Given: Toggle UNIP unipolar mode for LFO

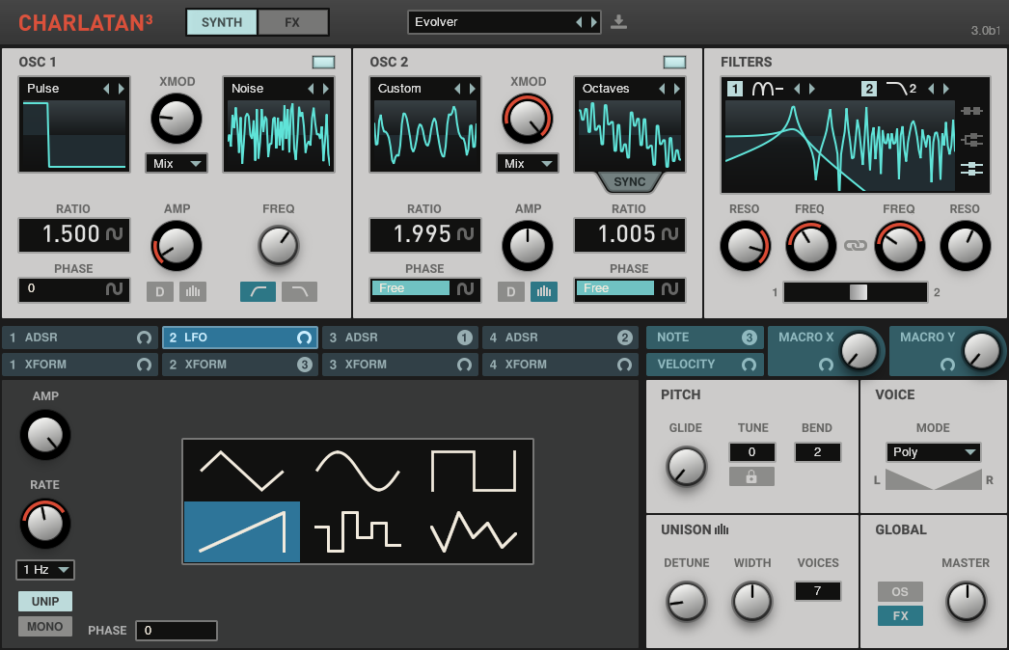Looking at the screenshot, I should point(45,601).
